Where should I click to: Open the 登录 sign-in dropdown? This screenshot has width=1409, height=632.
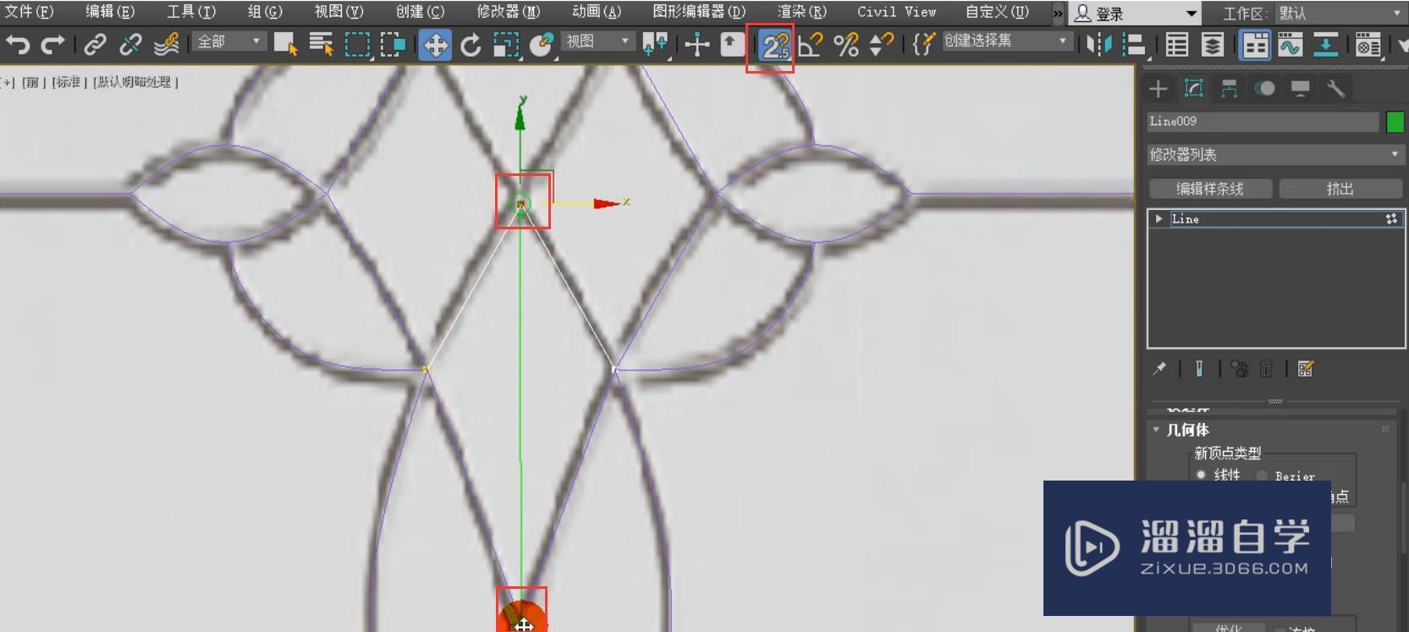pyautogui.click(x=1135, y=13)
